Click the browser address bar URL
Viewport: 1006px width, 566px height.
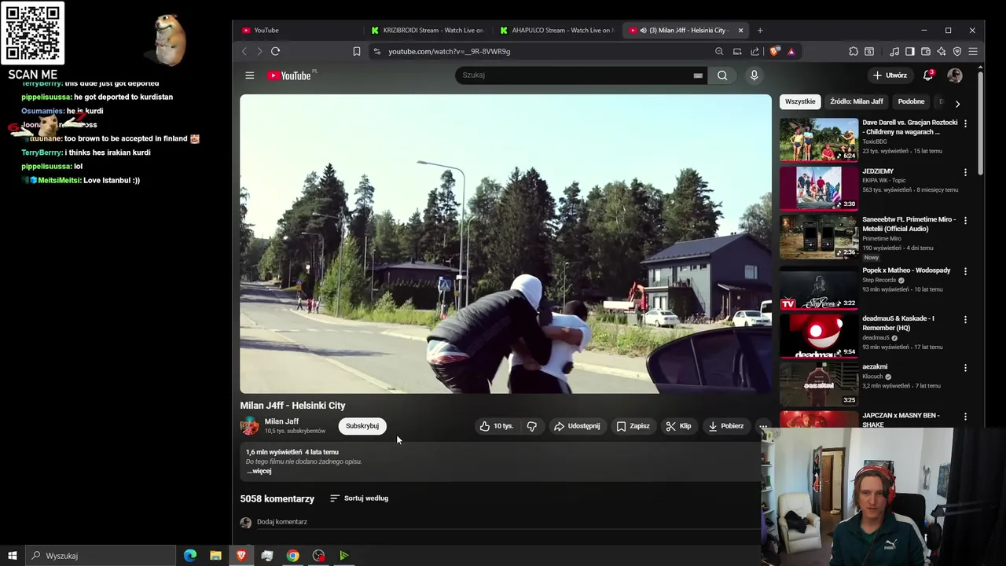(x=542, y=51)
